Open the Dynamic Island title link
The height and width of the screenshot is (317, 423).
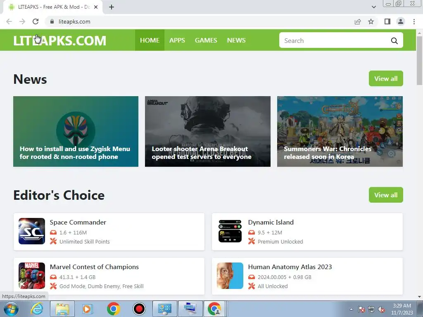tap(271, 222)
